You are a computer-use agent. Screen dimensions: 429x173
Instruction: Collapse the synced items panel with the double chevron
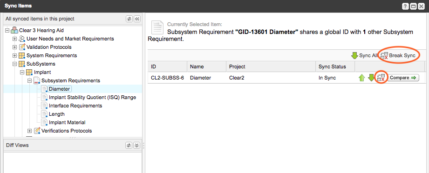(137, 19)
